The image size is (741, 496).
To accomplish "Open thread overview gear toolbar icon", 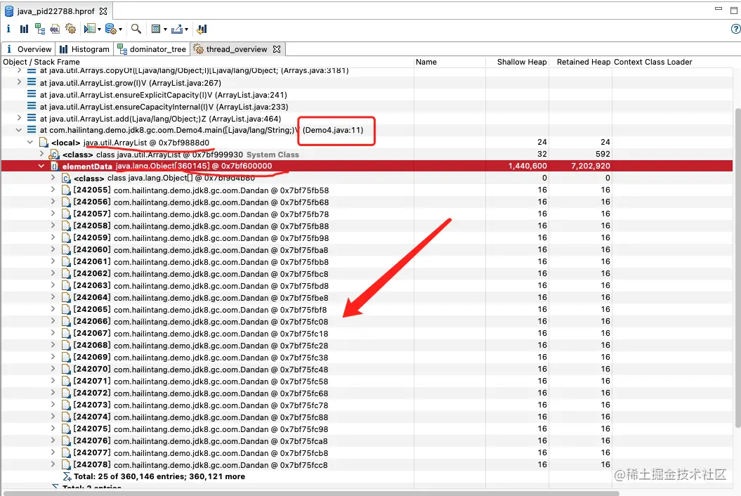I will coord(71,30).
